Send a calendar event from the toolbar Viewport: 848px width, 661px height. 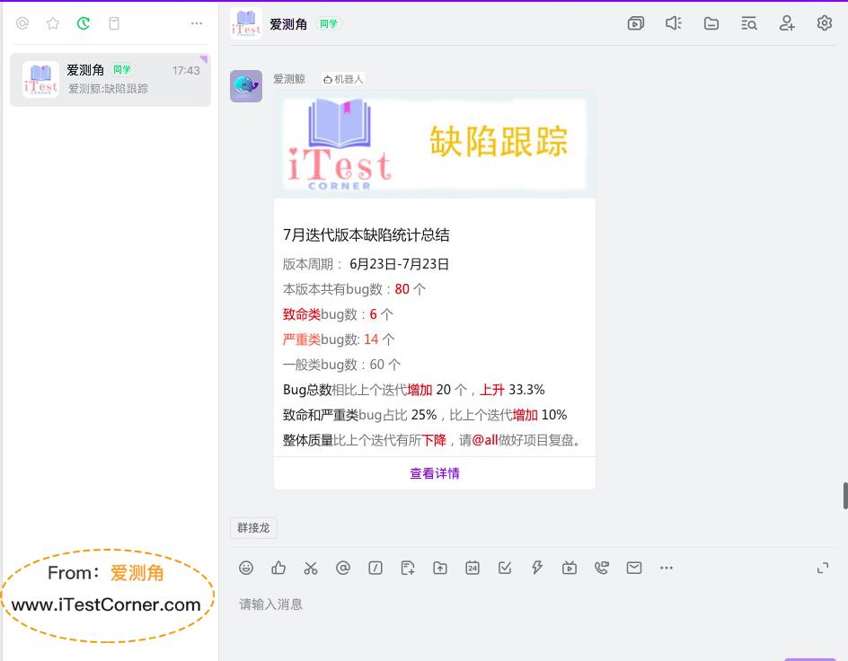click(472, 568)
